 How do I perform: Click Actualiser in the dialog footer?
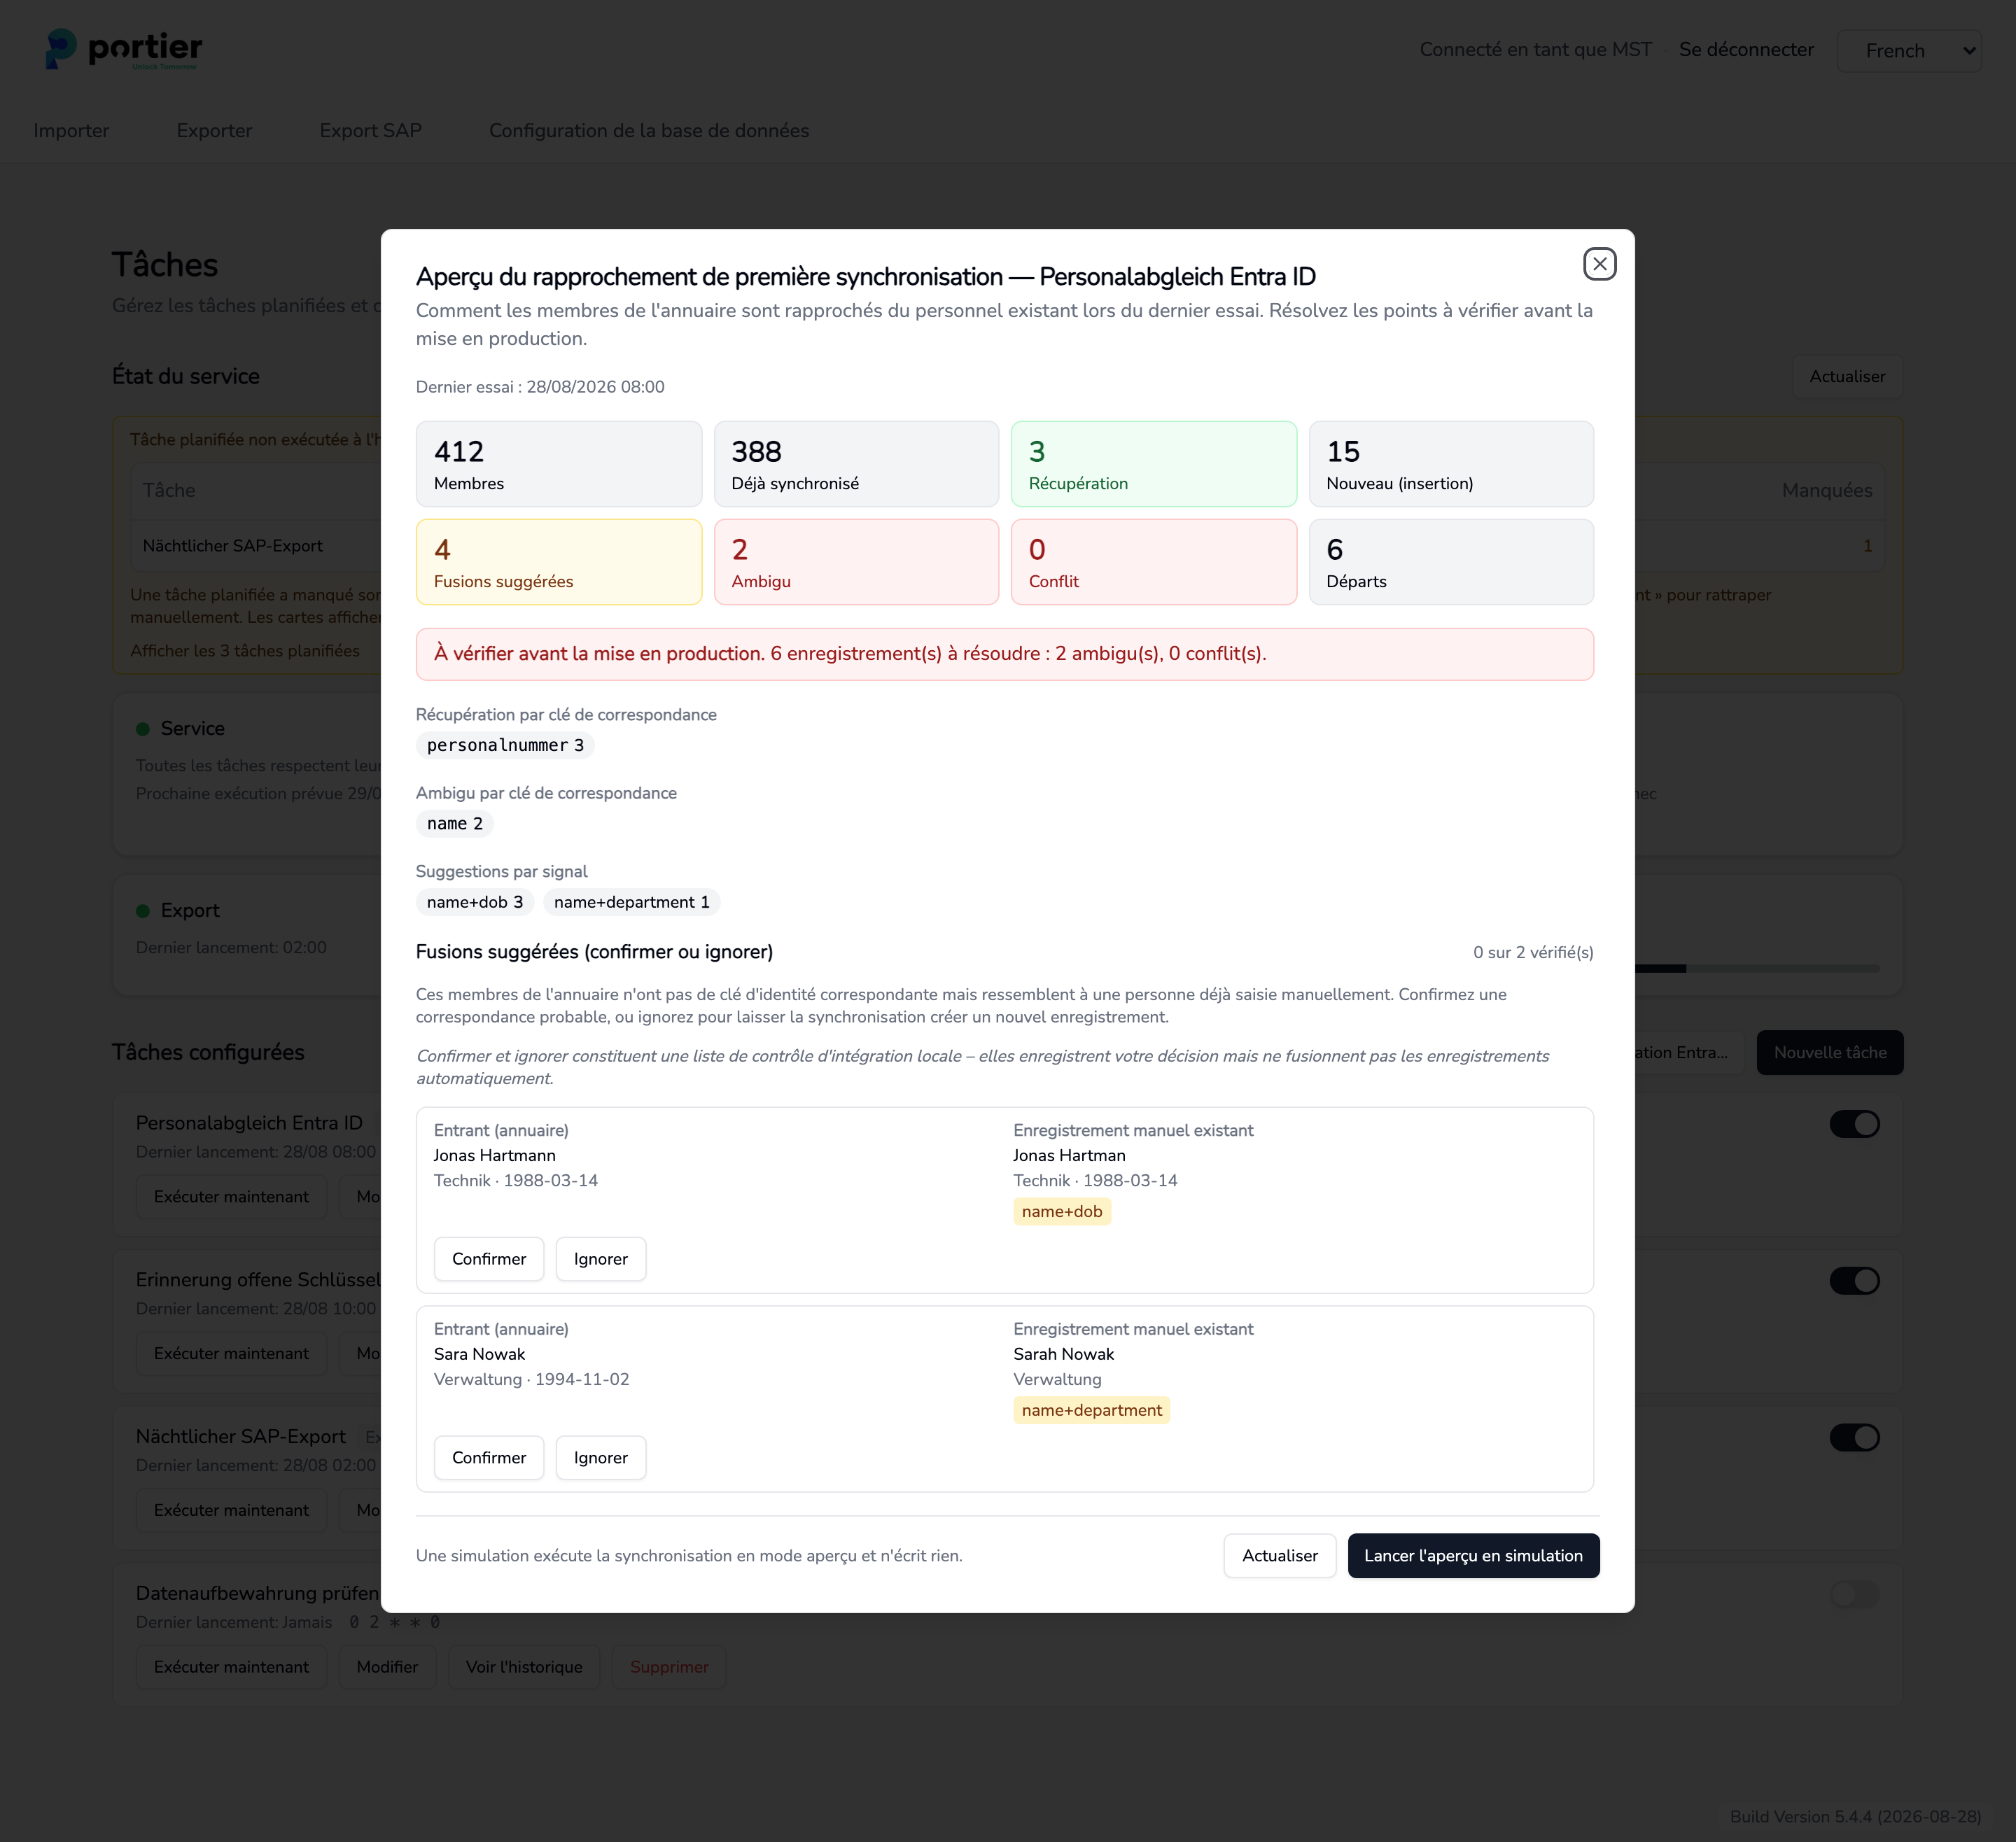[x=1280, y=1556]
